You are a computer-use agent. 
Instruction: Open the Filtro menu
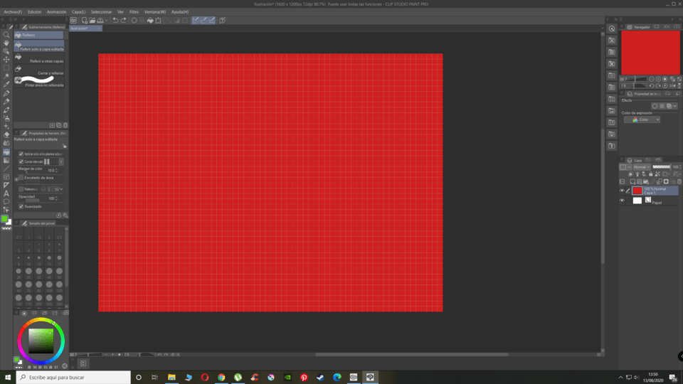pos(134,12)
